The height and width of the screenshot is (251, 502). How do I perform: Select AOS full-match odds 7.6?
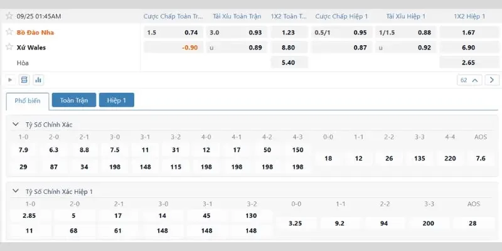tap(481, 158)
